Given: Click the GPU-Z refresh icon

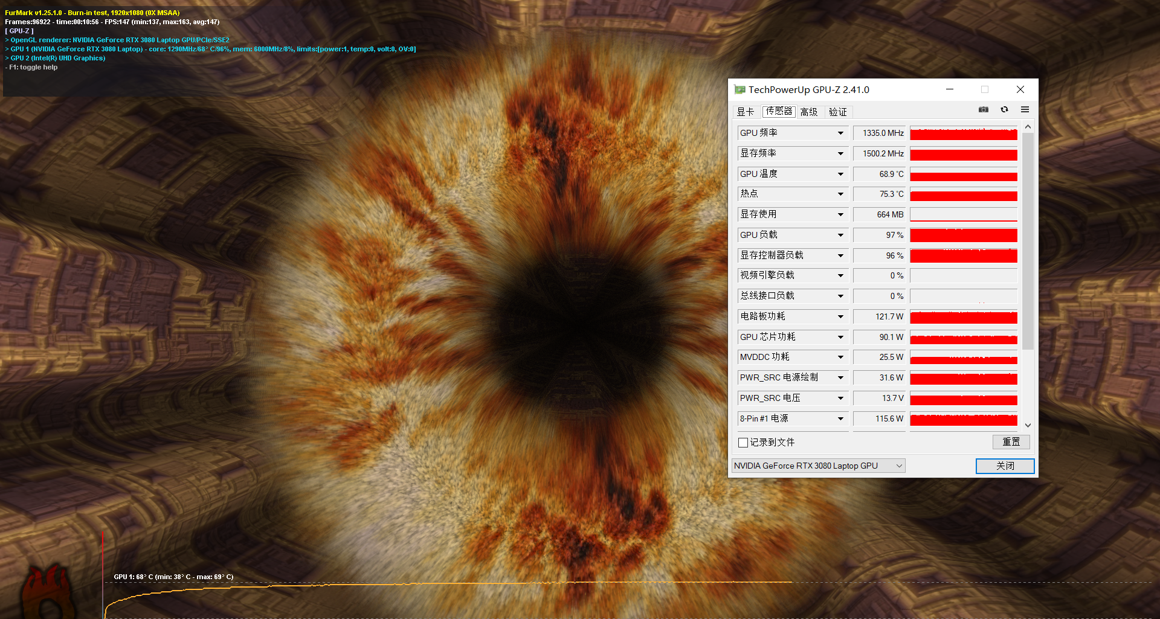Looking at the screenshot, I should pyautogui.click(x=1004, y=109).
